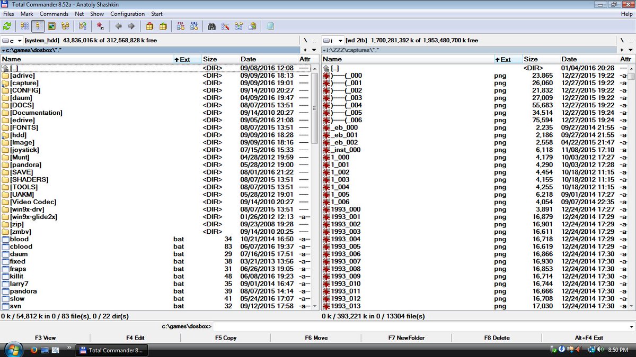
Task: Select the [SHADERS] folder in left panel
Action: (155, 179)
